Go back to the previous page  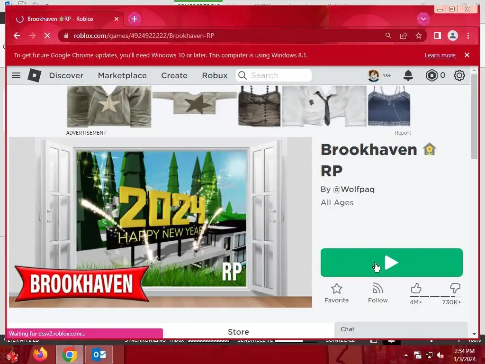pos(17,36)
